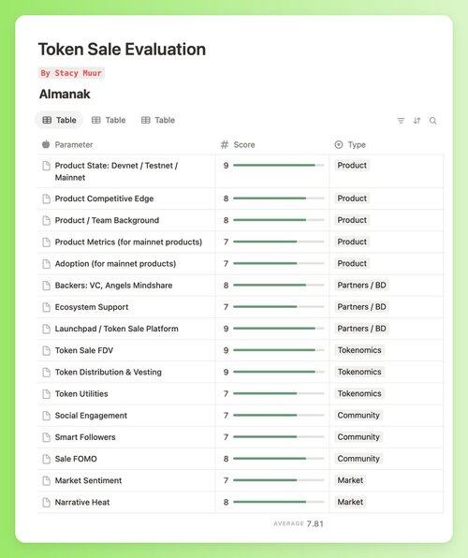Open the Score column header options
This screenshot has width=468, height=558.
click(238, 144)
